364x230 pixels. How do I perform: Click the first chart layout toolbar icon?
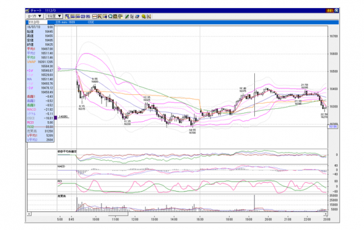tap(67, 16)
